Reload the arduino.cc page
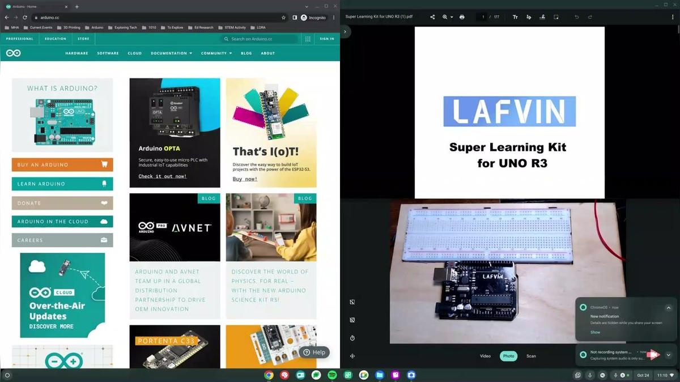Viewport: 680px width, 382px height. pos(25,18)
